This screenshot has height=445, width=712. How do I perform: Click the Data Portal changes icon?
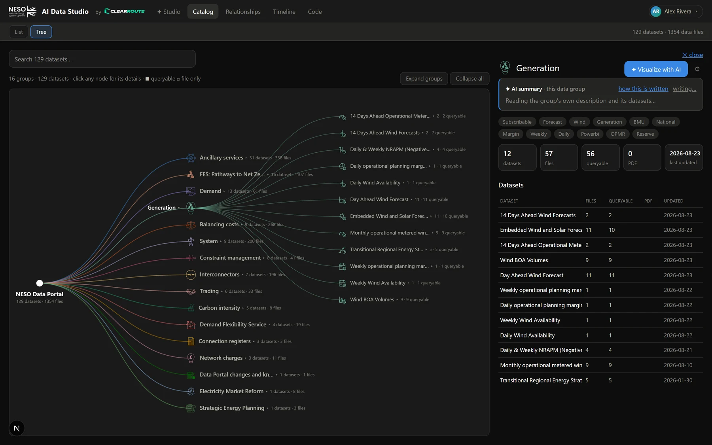(191, 375)
